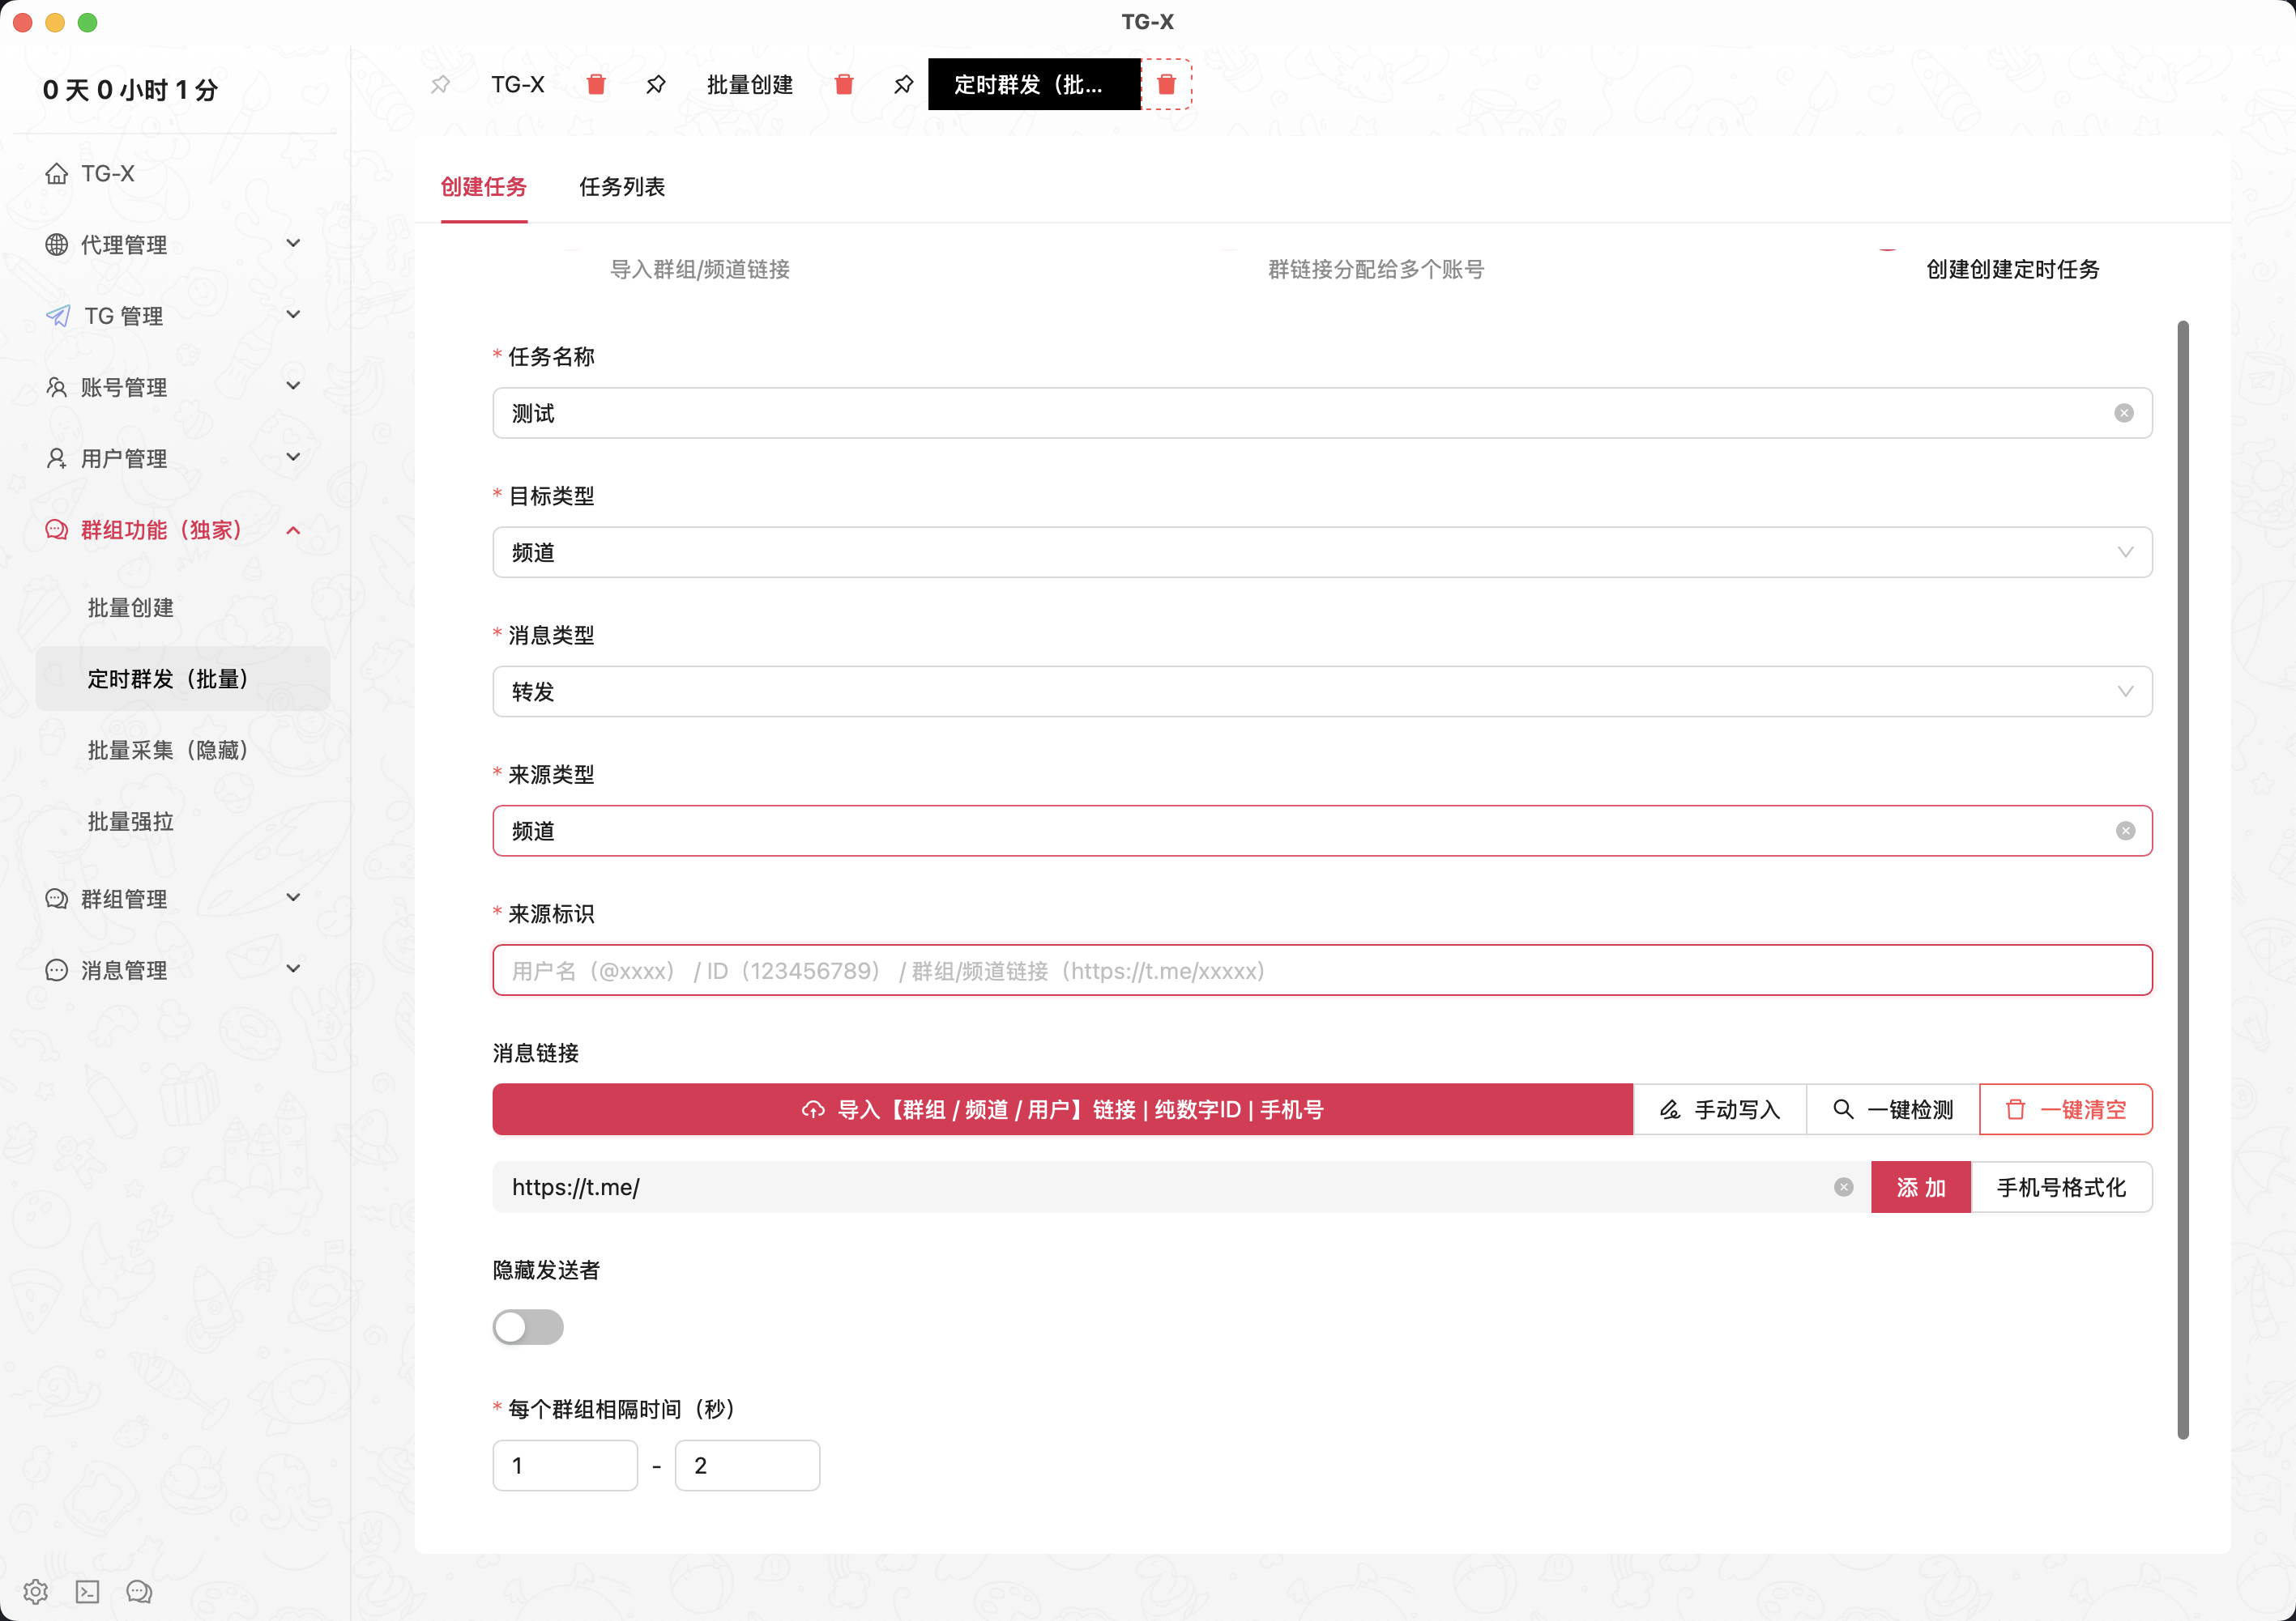
Task: Clear the https://t.me/ input with x icon
Action: 1843,1187
